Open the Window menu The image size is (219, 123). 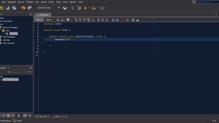[x=73, y=2]
